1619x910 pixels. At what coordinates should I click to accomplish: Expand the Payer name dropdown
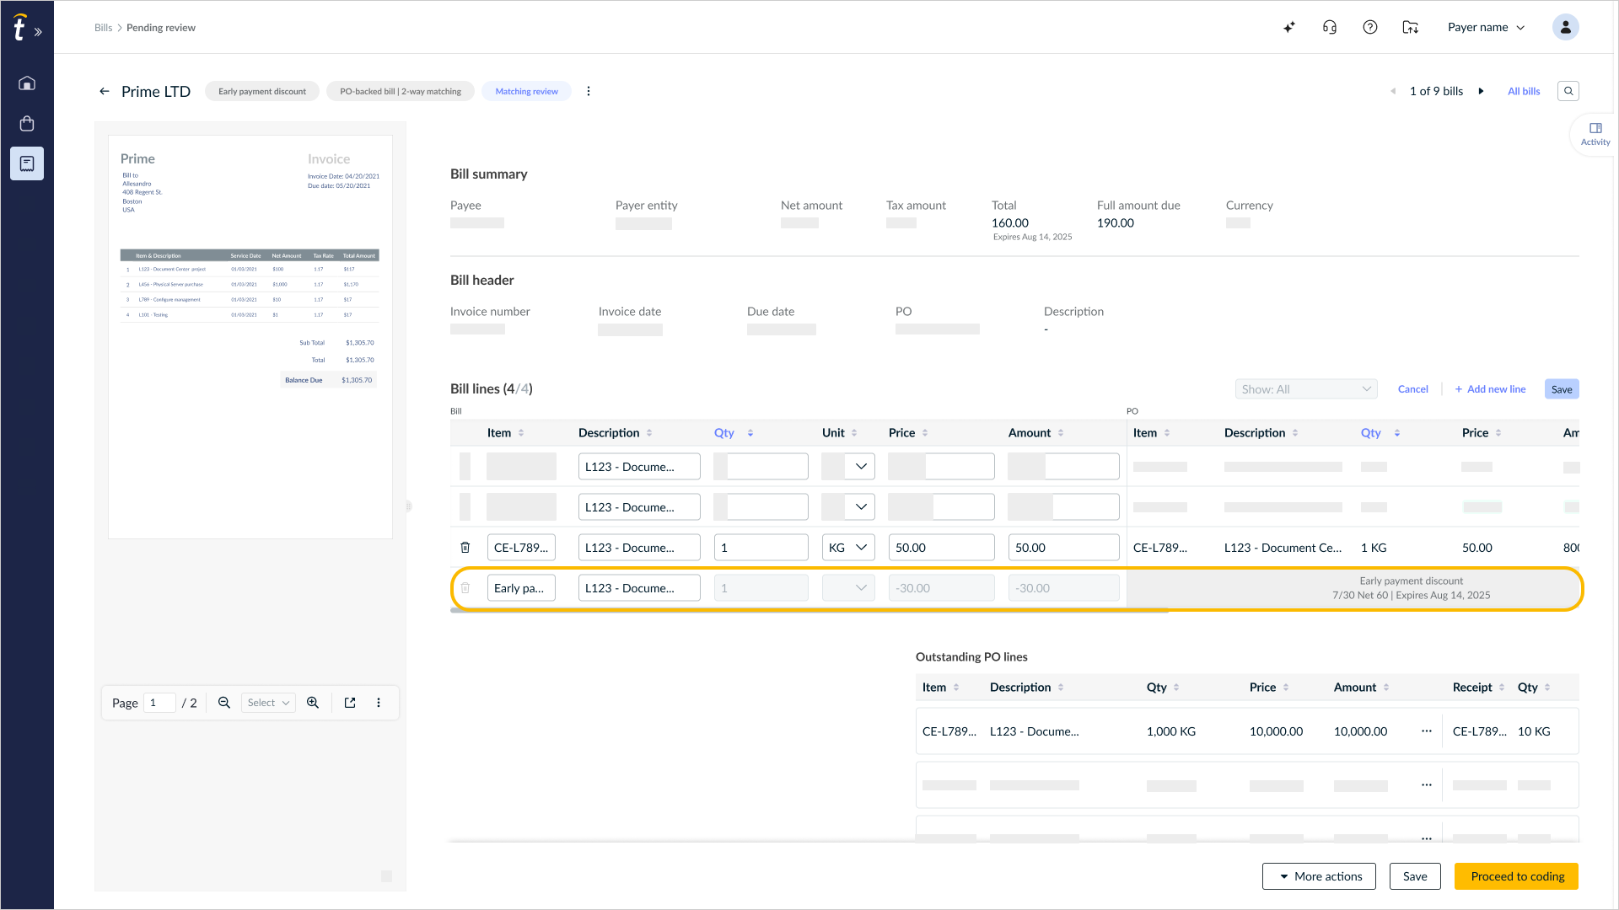click(1487, 27)
